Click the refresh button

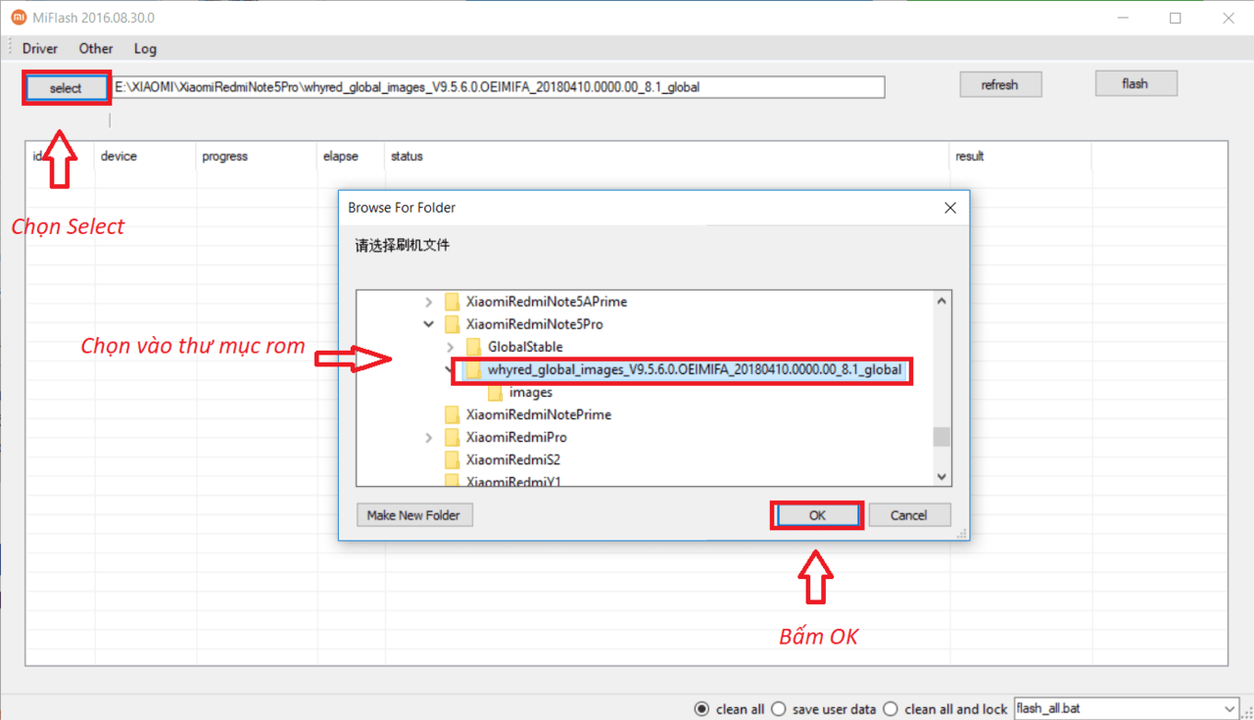pyautogui.click(x=1000, y=85)
